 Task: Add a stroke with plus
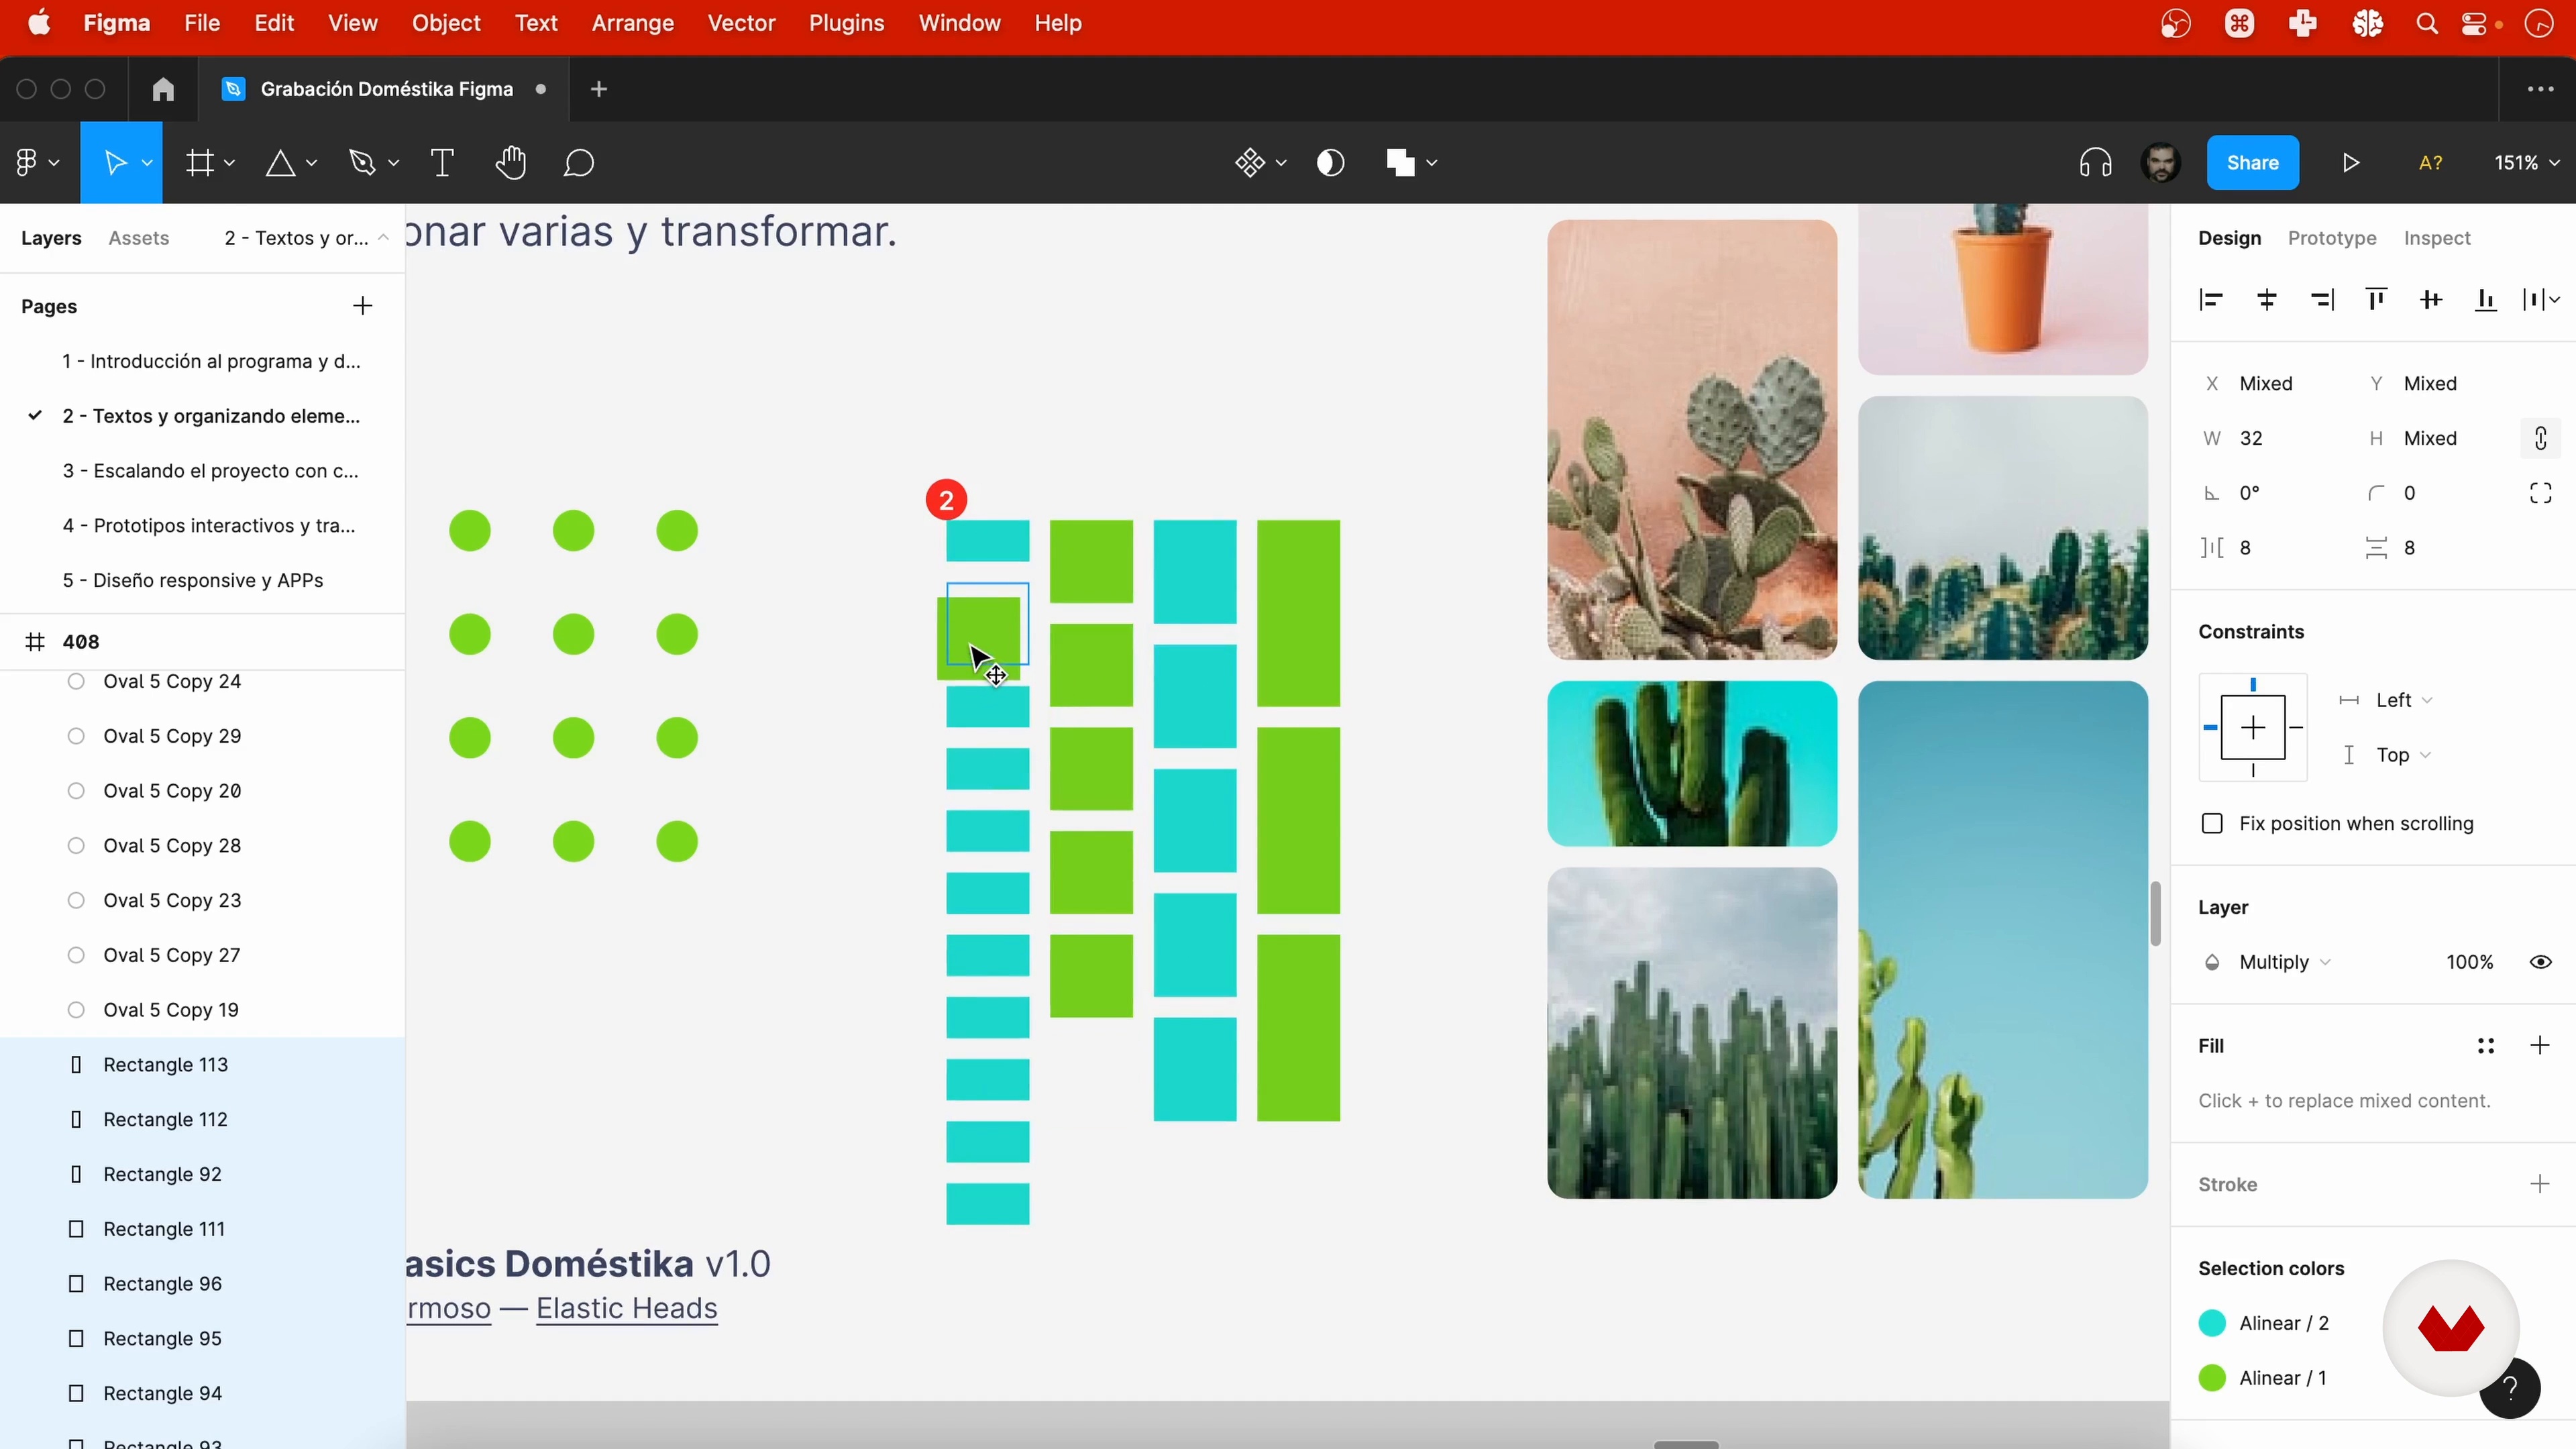[2540, 1184]
